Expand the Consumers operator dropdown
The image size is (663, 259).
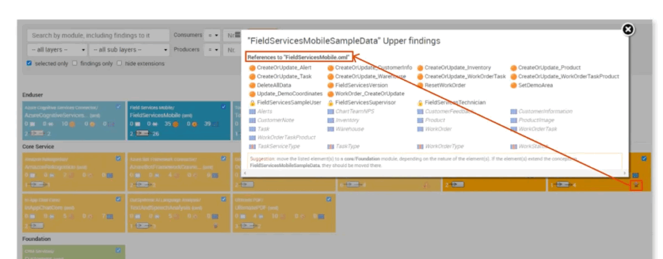212,35
